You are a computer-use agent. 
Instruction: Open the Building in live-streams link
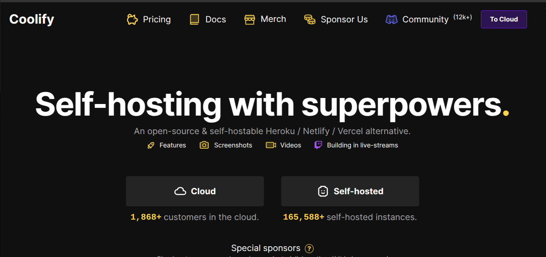point(362,145)
